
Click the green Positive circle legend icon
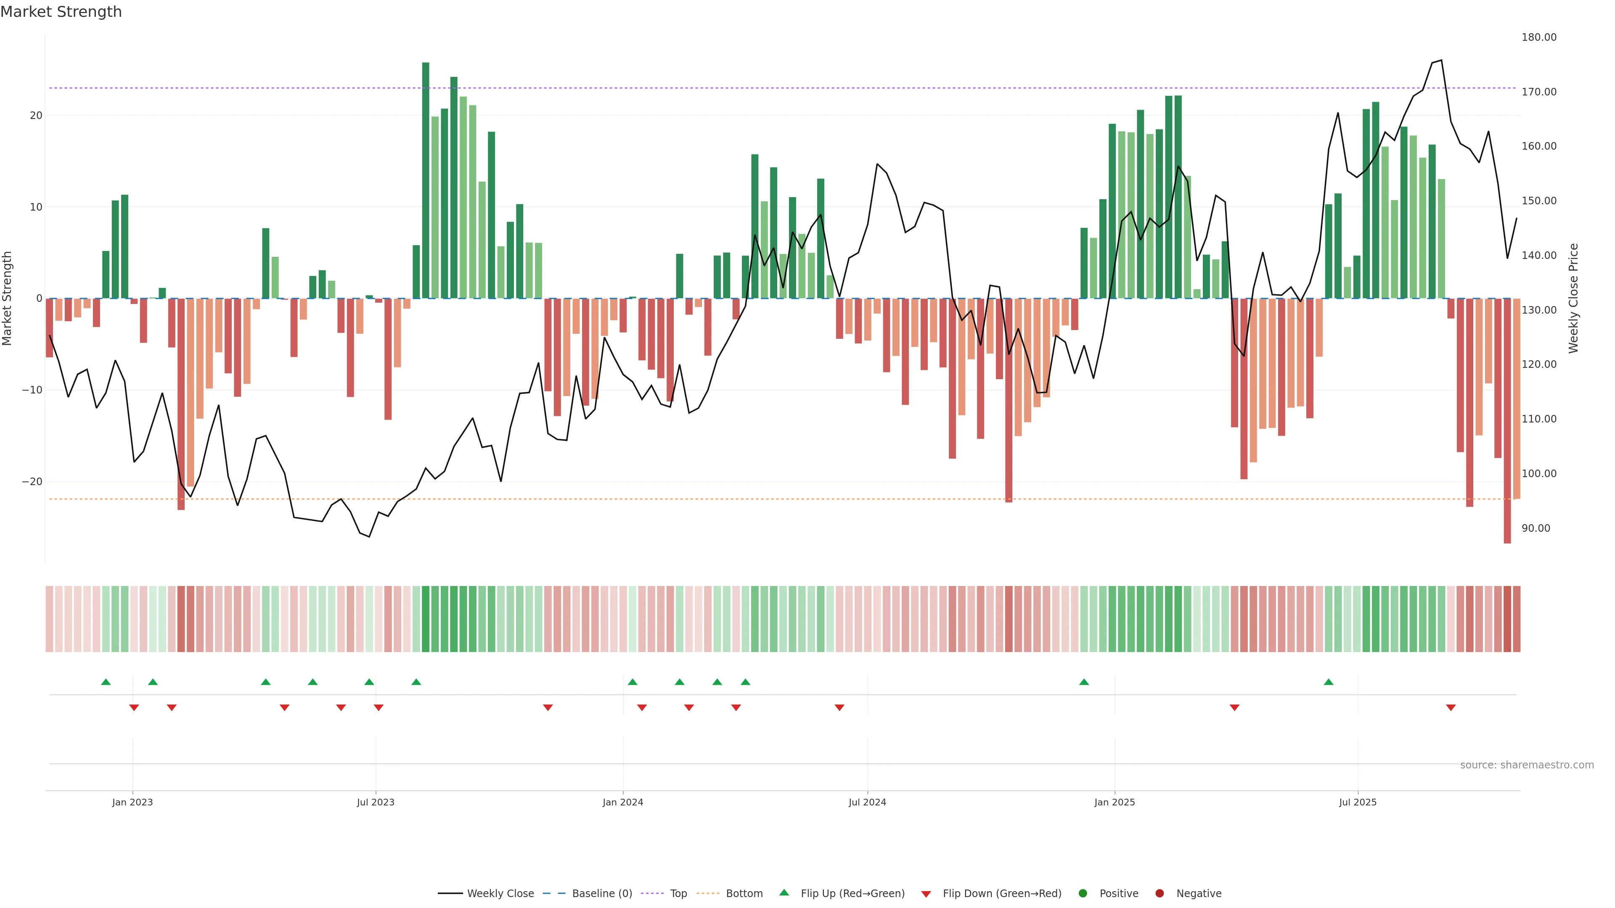click(x=1083, y=894)
